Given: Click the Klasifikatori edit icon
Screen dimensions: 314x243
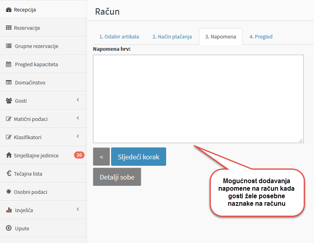Looking at the screenshot, I should pyautogui.click(x=9, y=137).
